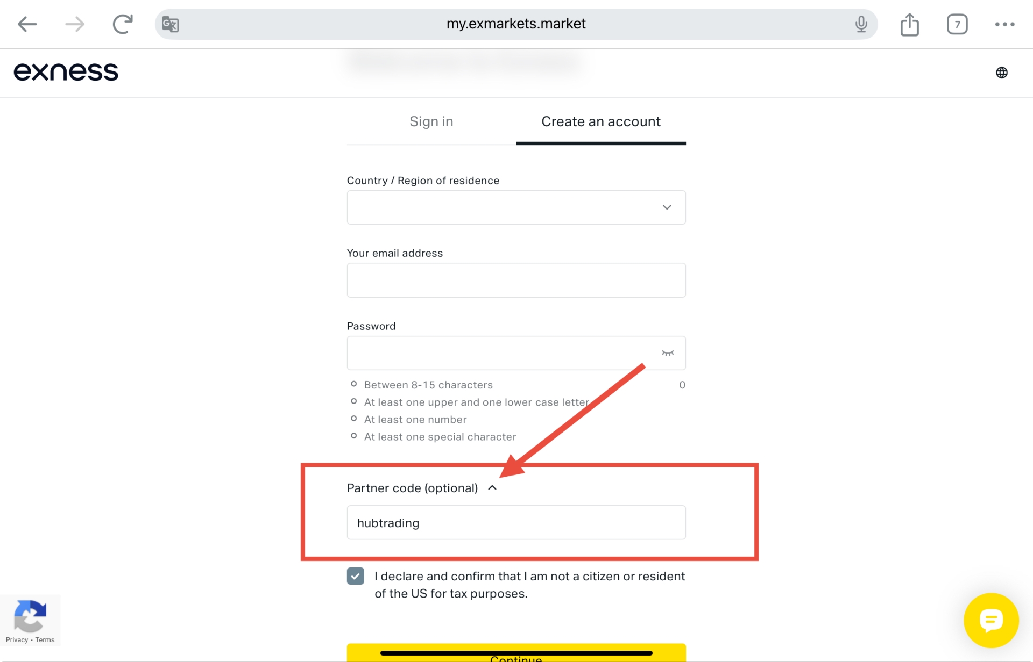The width and height of the screenshot is (1033, 662).
Task: Switch to the Sign in tab
Action: (431, 122)
